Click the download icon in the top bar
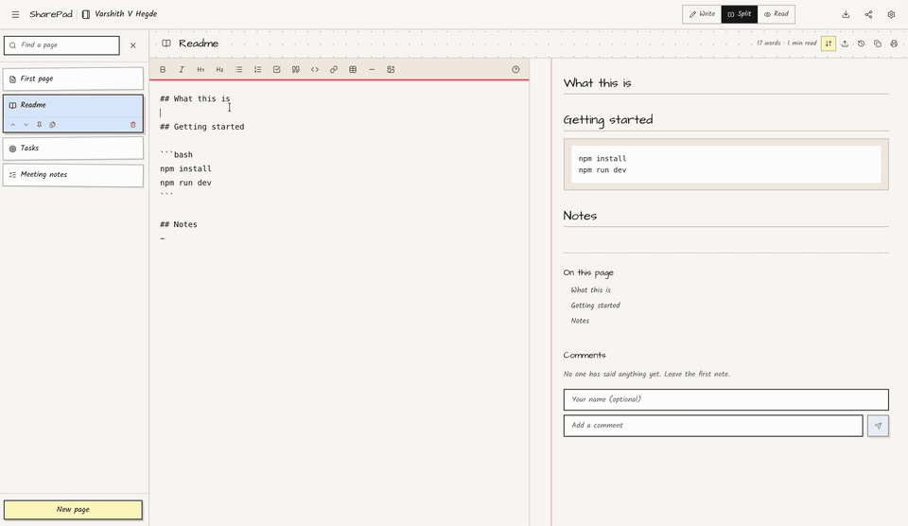Image resolution: width=908 pixels, height=526 pixels. tap(846, 14)
